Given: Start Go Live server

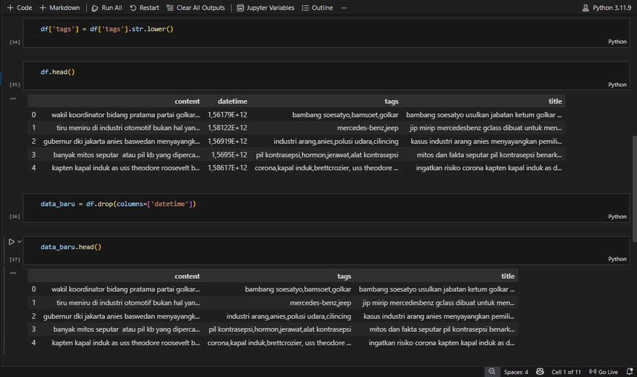Looking at the screenshot, I should (603, 372).
